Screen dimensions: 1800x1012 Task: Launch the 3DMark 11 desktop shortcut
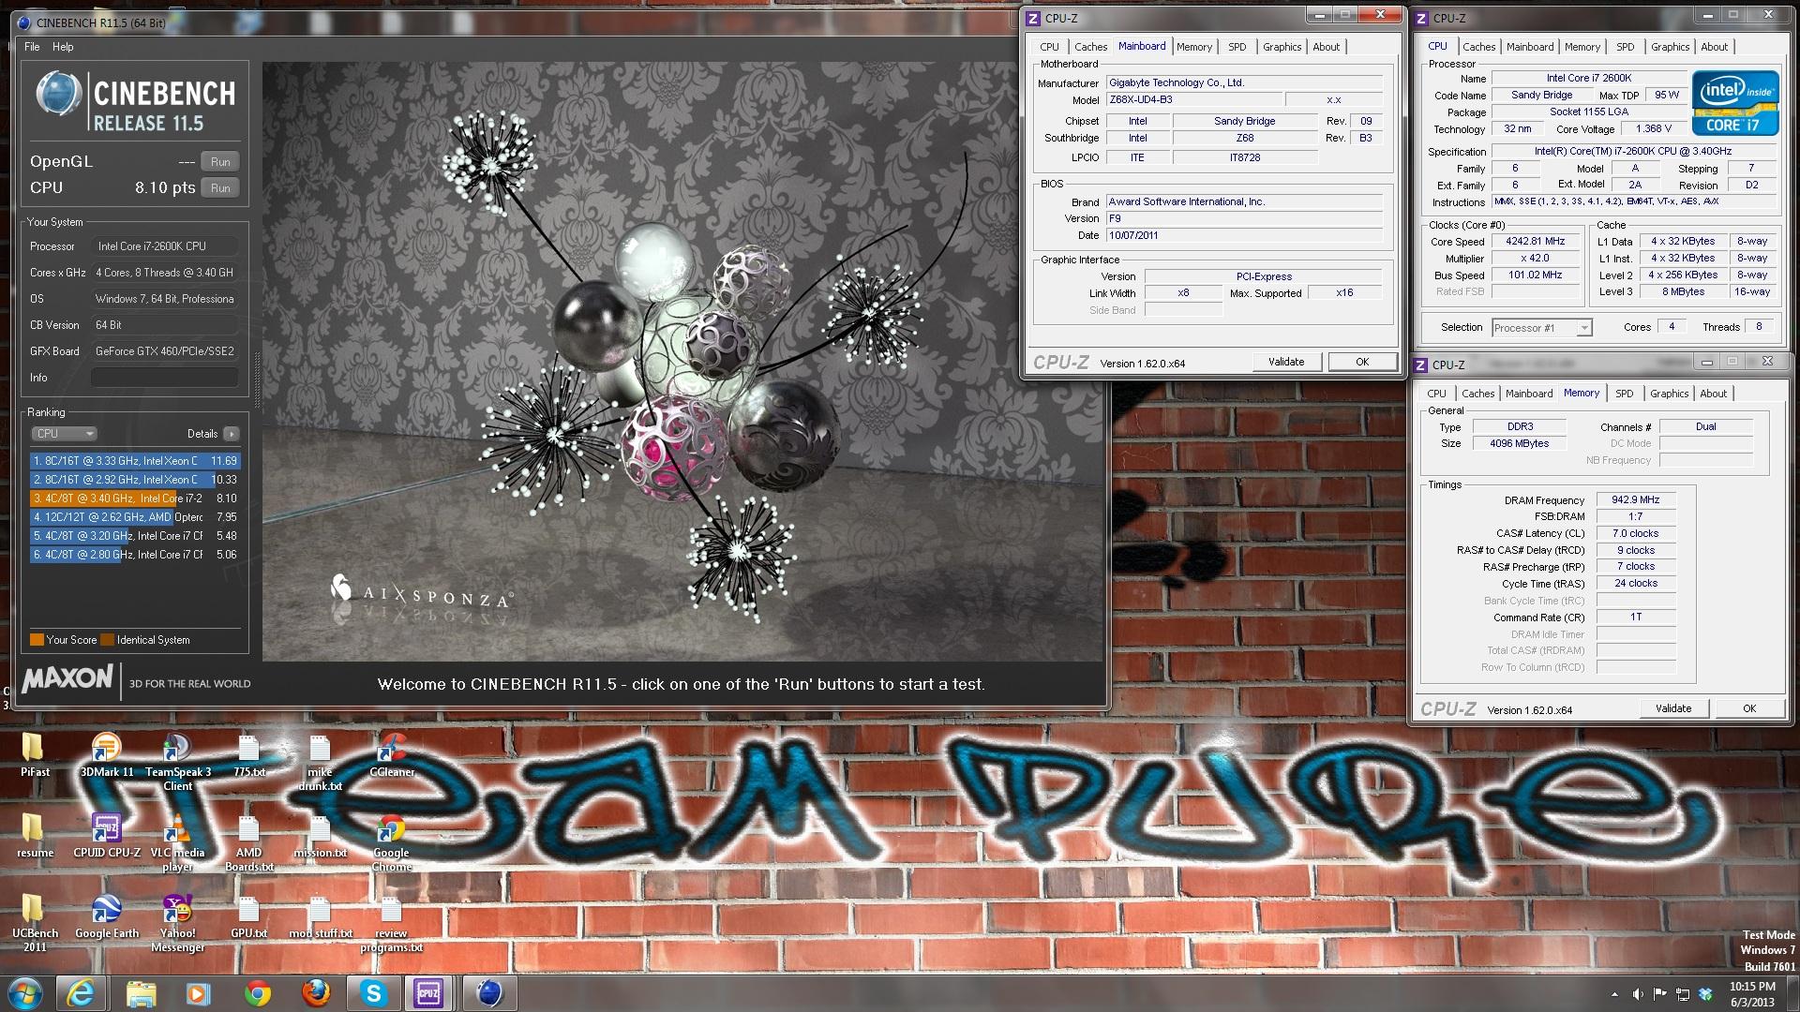[x=106, y=754]
